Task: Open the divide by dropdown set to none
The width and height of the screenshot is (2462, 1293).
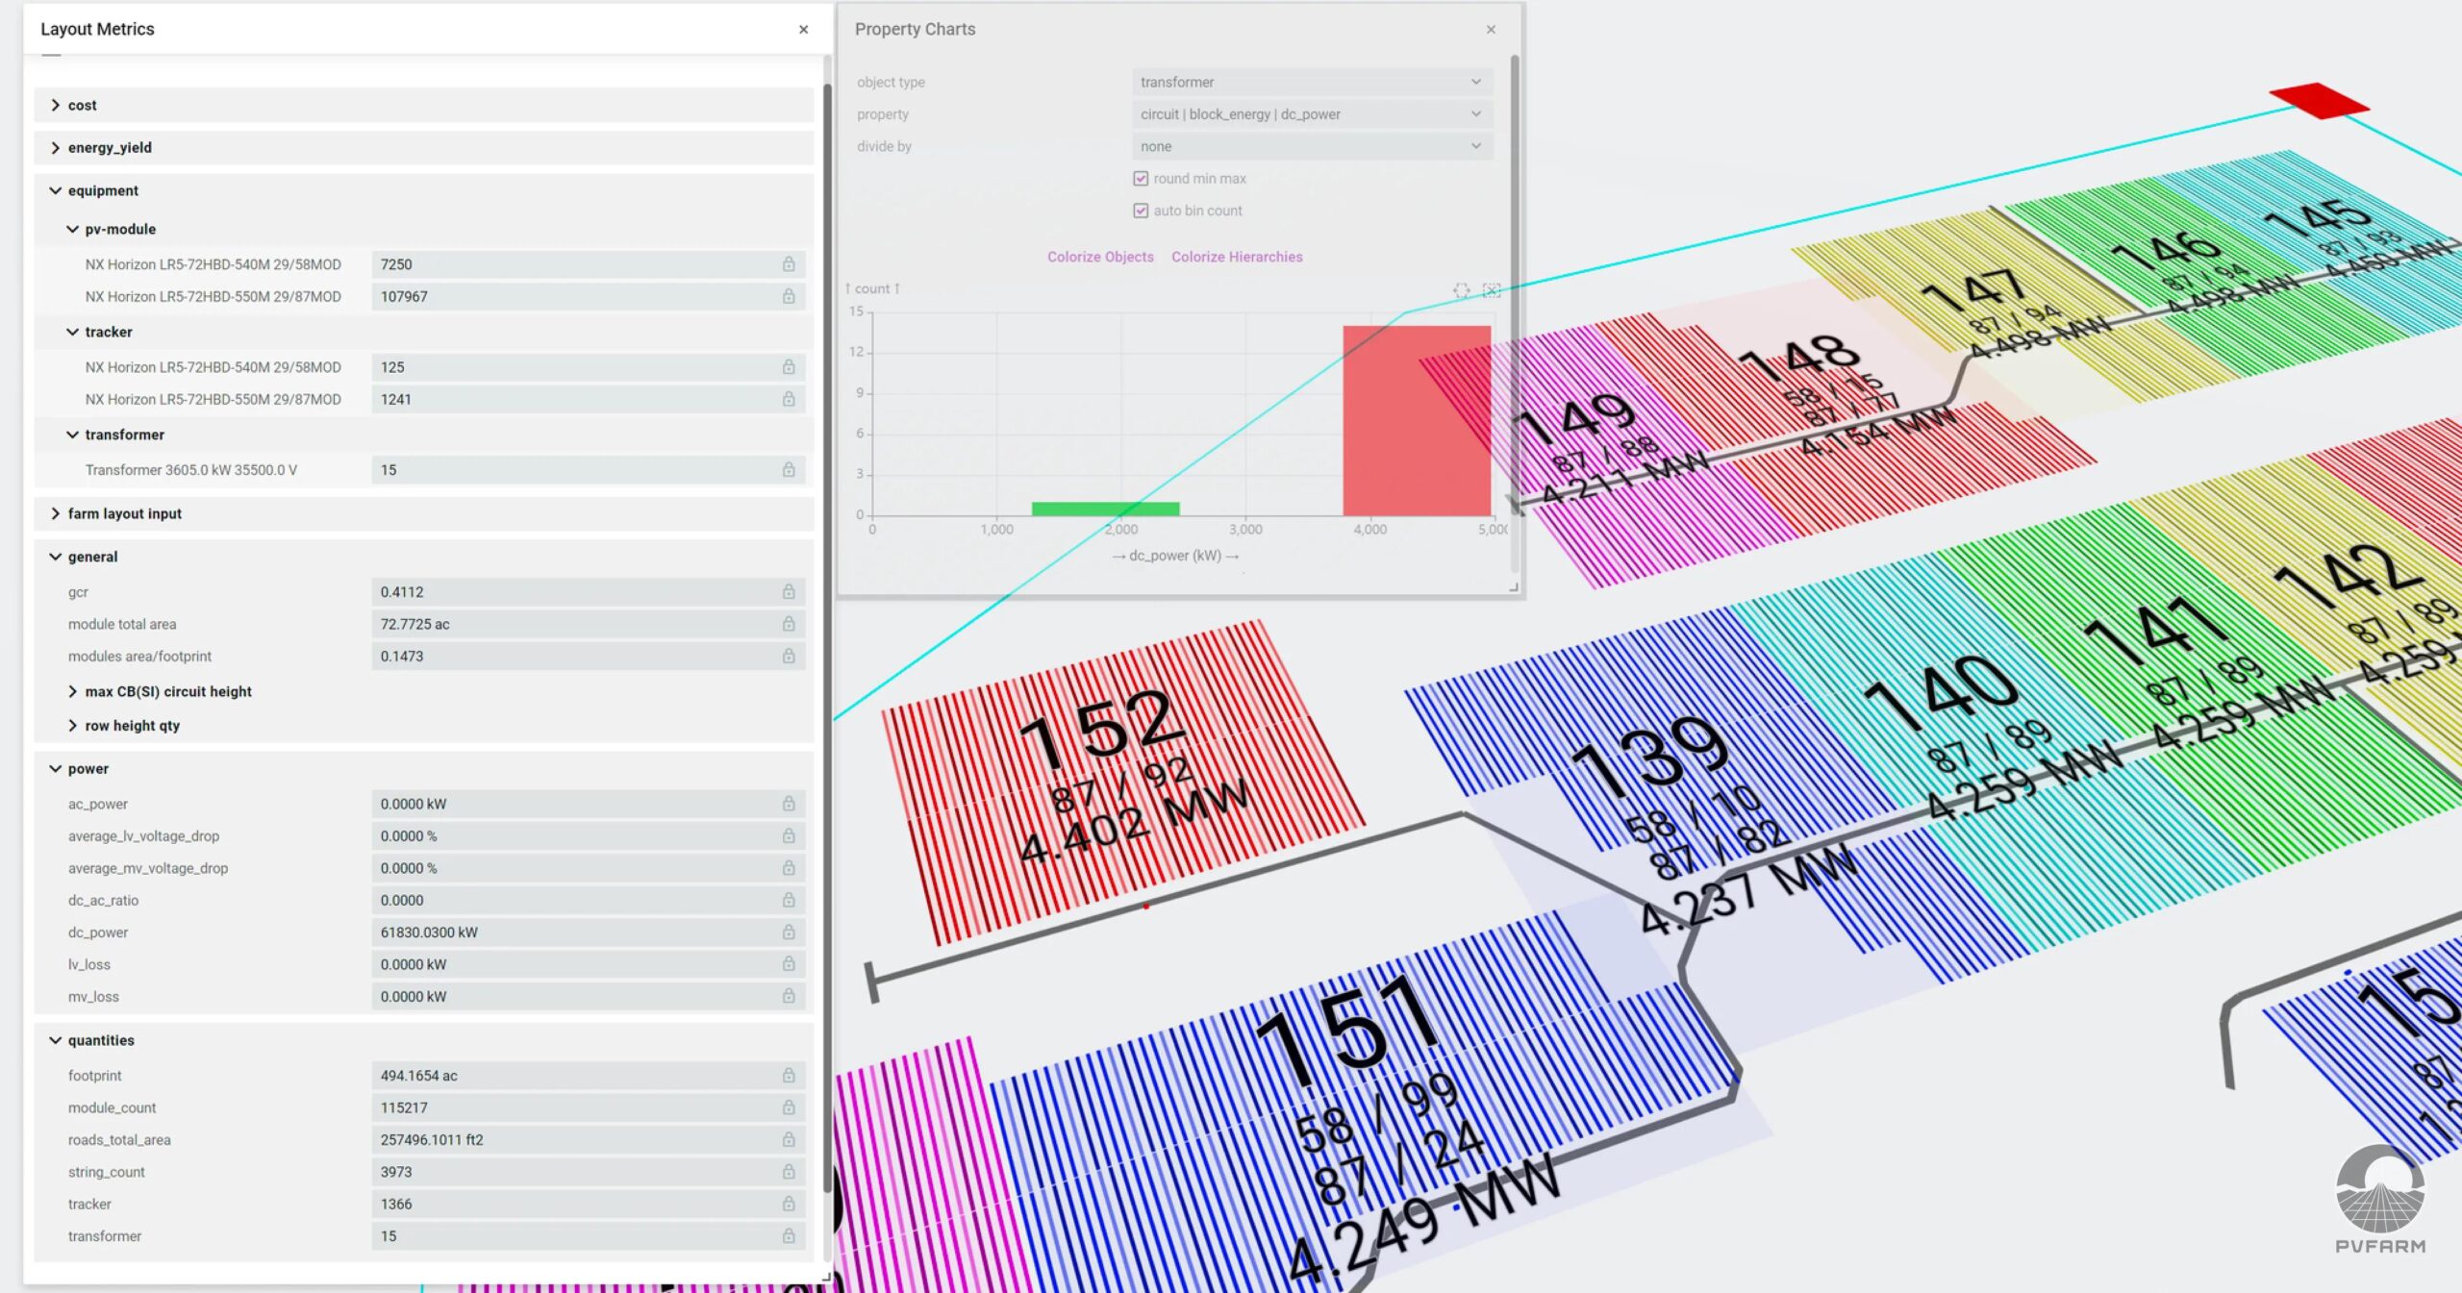Action: click(x=1312, y=146)
